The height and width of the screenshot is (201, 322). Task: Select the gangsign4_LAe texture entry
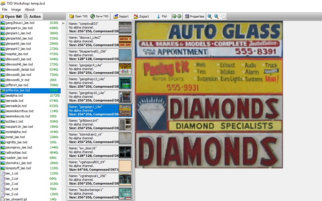[x=100, y=69]
